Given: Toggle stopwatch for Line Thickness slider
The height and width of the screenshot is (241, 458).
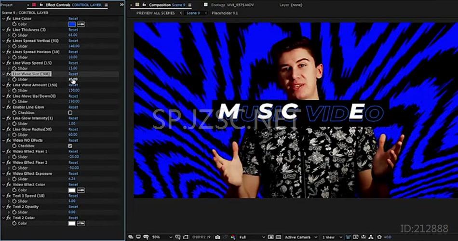Looking at the screenshot, I should (14, 35).
